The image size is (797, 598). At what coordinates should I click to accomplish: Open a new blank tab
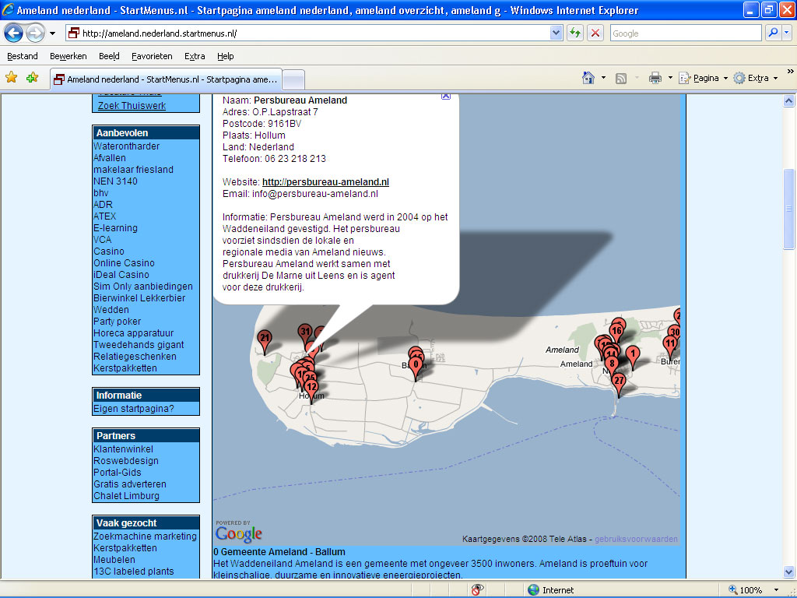coord(293,80)
